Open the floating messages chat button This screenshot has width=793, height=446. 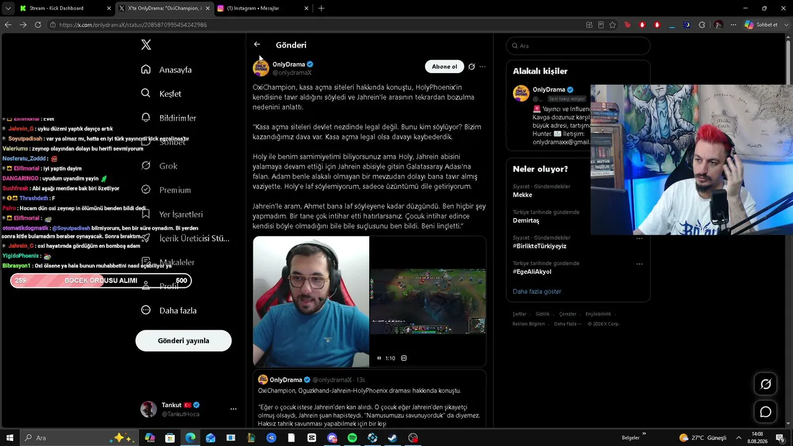tap(766, 412)
